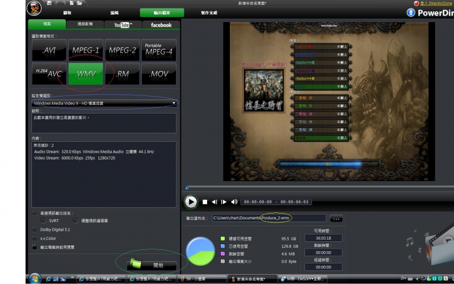This screenshot has height=284, width=454.
Task: Enable the Dolby Digital 5.1 checkbox
Action: tap(35, 229)
